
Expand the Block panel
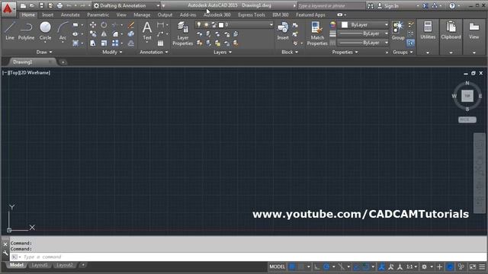[290, 53]
